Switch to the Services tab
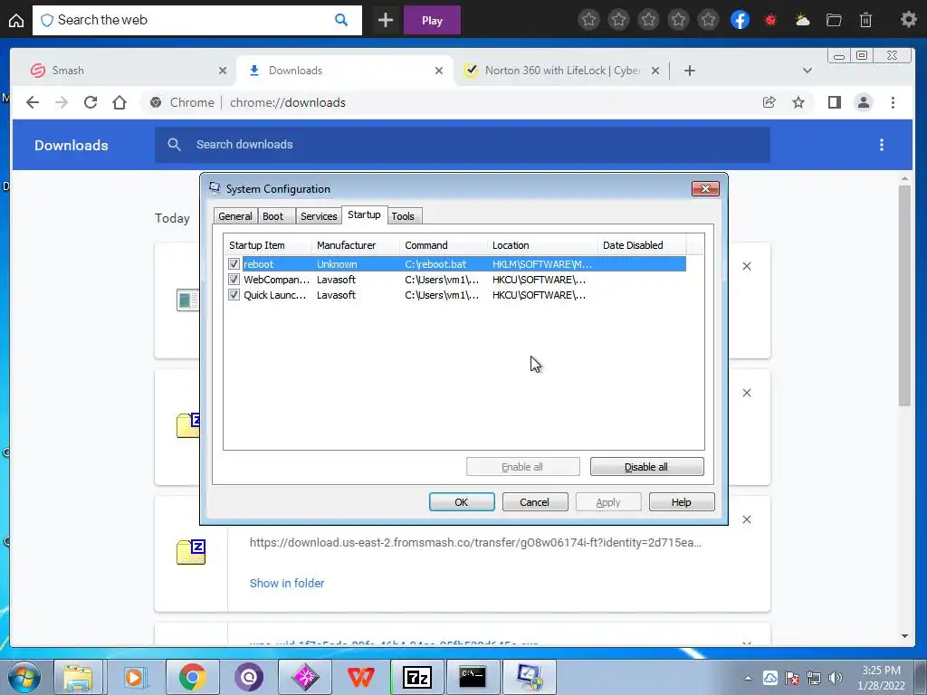This screenshot has width=927, height=695. [319, 216]
